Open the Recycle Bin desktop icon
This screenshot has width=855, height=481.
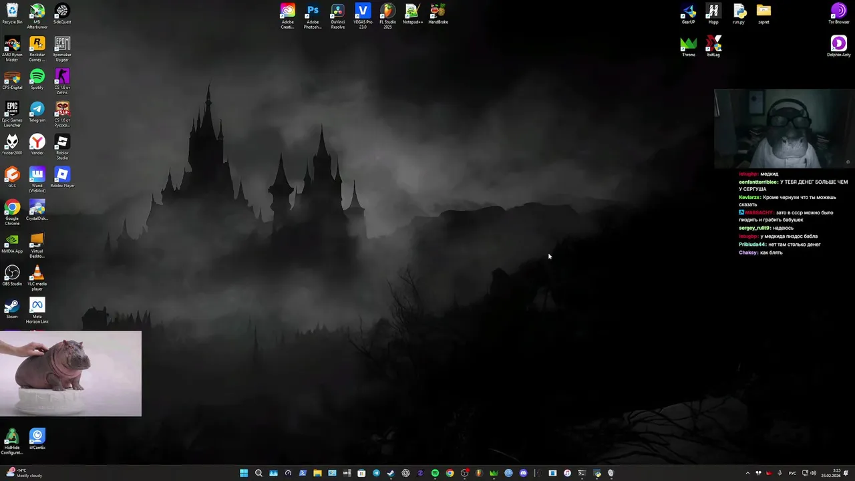(12, 14)
